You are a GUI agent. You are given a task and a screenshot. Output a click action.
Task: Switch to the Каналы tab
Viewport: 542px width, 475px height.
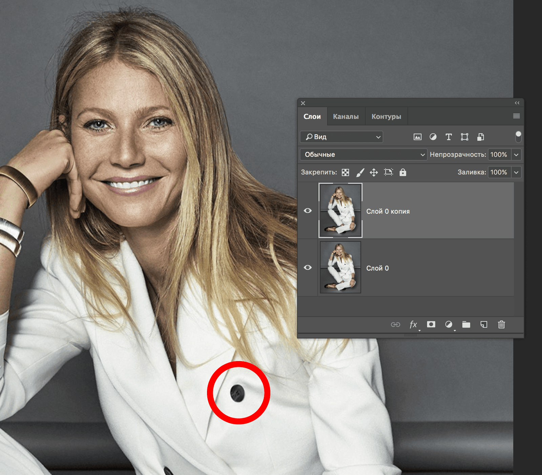point(346,116)
